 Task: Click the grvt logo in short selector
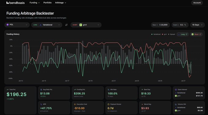click(x=81, y=25)
